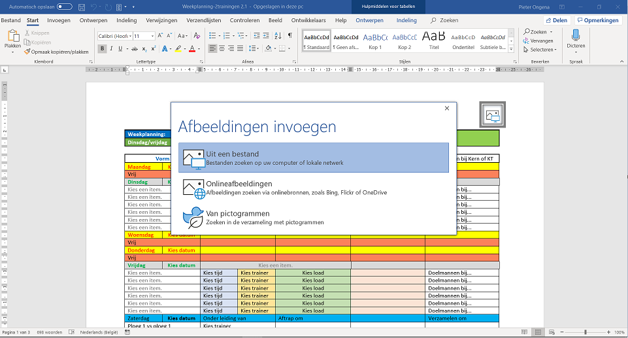
Task: Open the Invoegen ribbon tab
Action: pyautogui.click(x=59, y=20)
